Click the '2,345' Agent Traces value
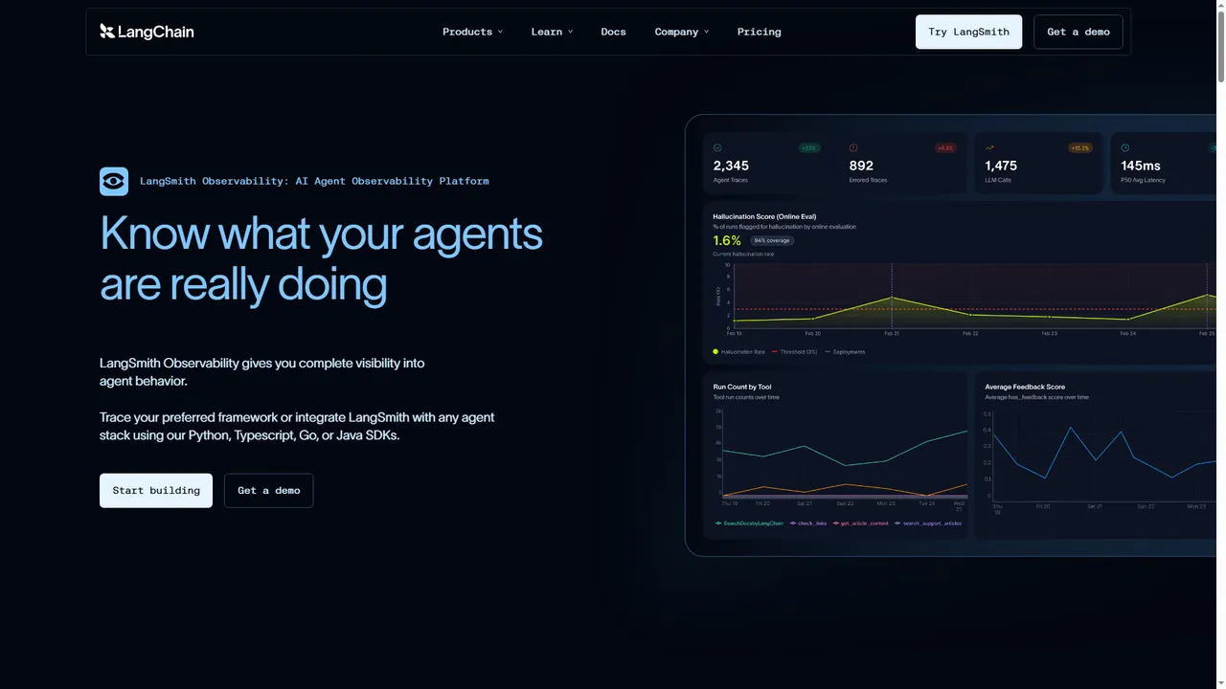Viewport: 1226px width, 689px height. (x=731, y=166)
